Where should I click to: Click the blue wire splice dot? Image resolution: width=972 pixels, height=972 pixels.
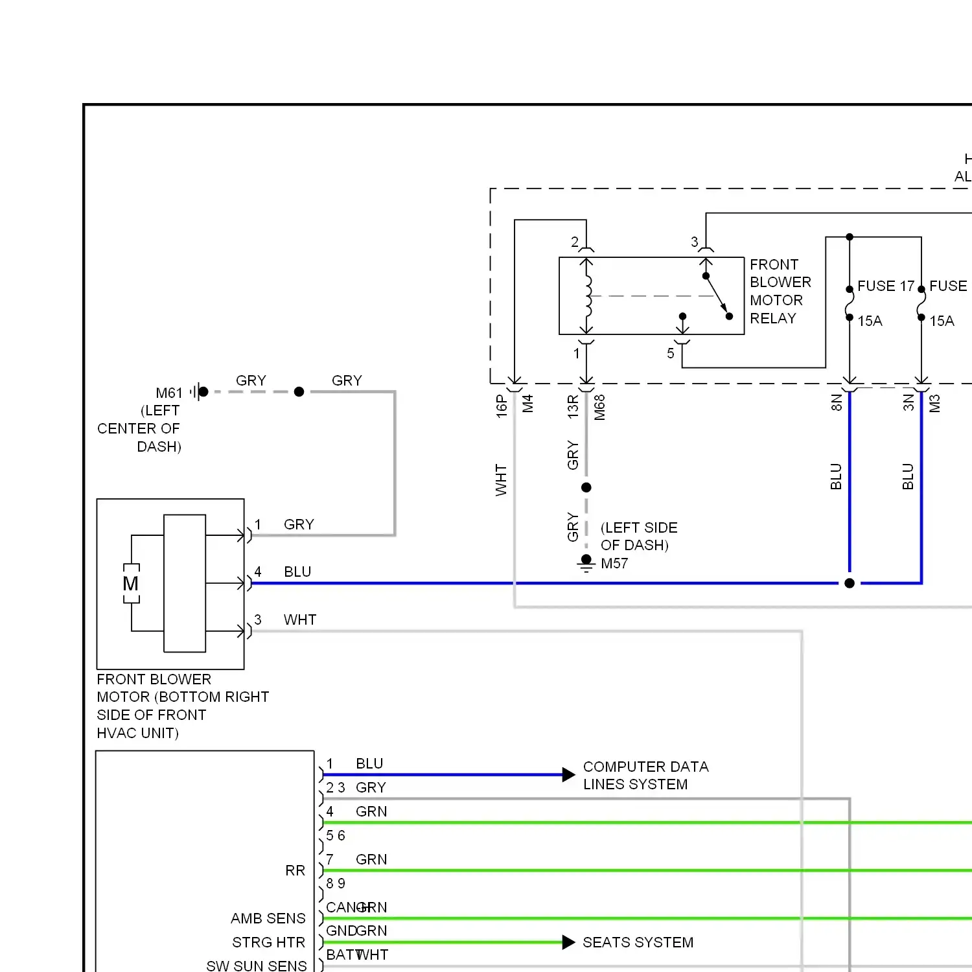pos(850,583)
